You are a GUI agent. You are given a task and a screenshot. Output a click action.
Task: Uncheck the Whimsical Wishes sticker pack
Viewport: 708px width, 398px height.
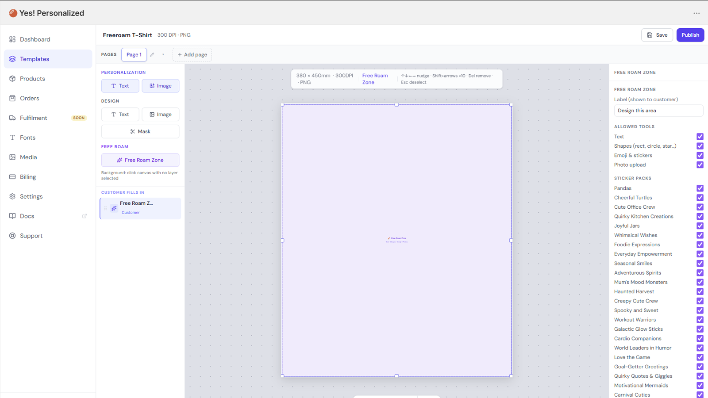700,235
